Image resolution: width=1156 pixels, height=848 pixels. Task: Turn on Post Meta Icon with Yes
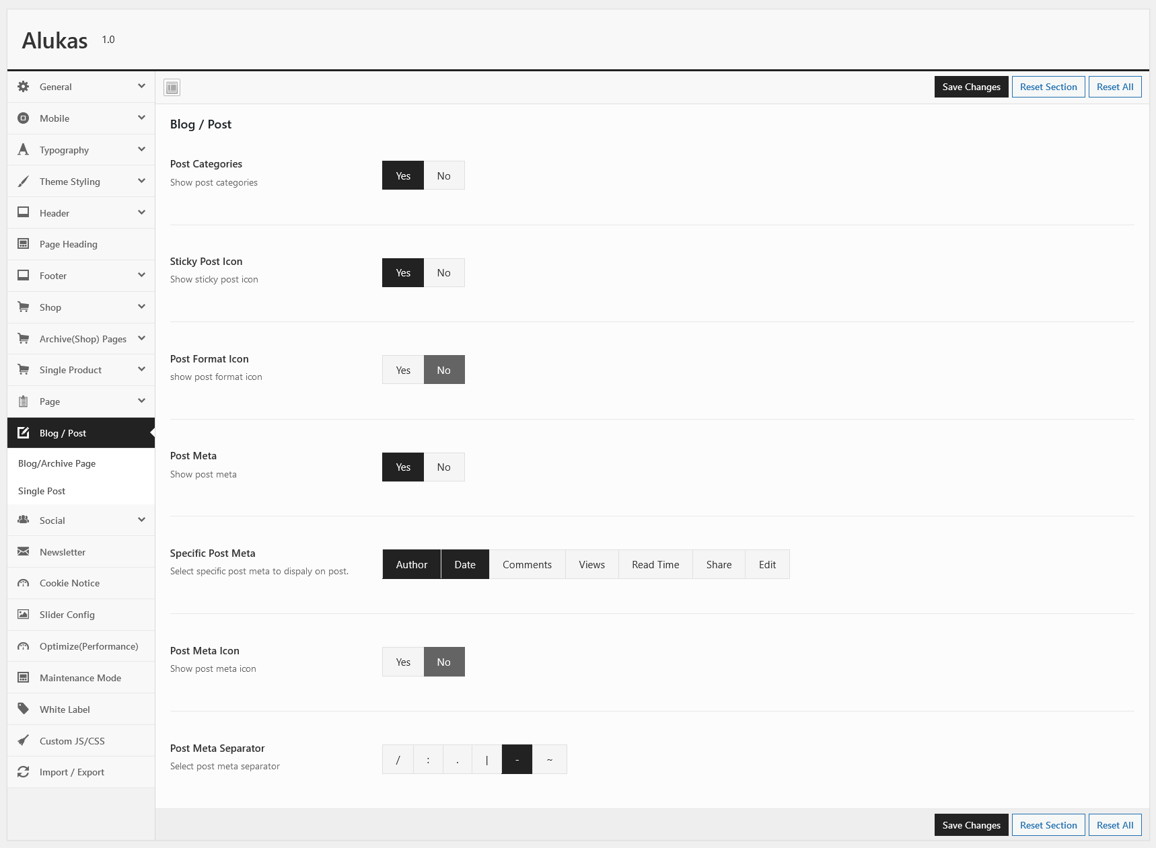click(x=403, y=662)
